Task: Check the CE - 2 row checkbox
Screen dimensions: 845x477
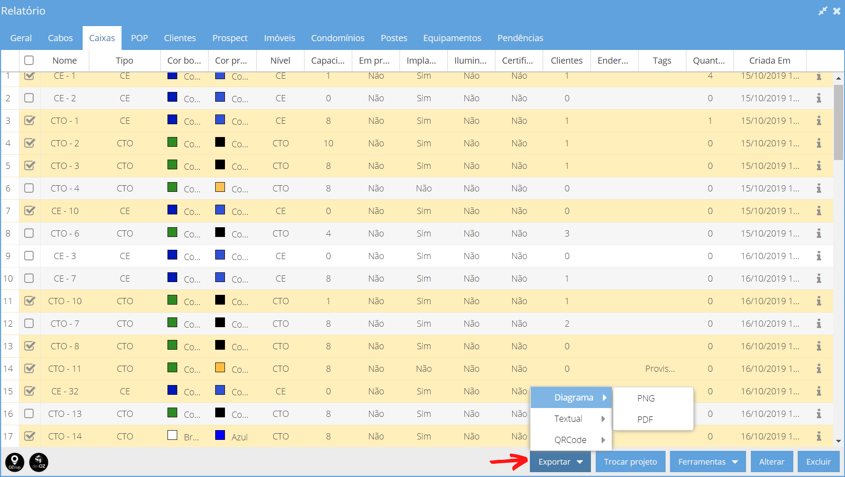Action: tap(29, 98)
